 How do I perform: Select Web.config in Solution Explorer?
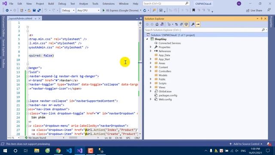tap(165, 99)
